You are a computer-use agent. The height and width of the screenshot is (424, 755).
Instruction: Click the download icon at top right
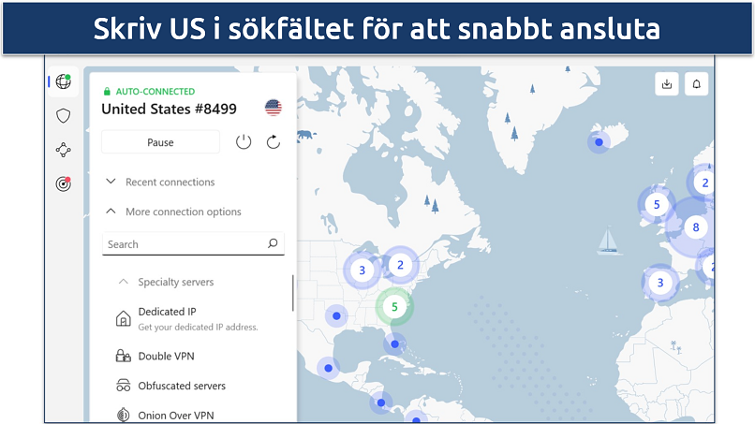[x=667, y=84]
